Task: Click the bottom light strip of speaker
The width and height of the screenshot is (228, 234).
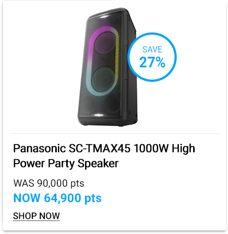Action: [x=98, y=115]
